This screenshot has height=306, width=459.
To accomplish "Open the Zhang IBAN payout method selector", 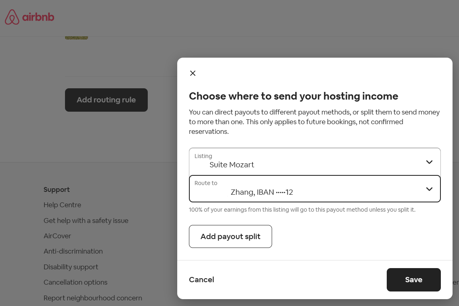I will tap(315, 189).
